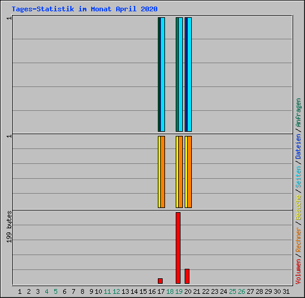Click the red Volumen legend label
Image resolution: width=305 pixels, height=298 pixels.
click(298, 271)
